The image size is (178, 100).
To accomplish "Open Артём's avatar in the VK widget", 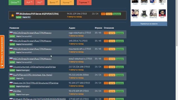I will [162, 13].
